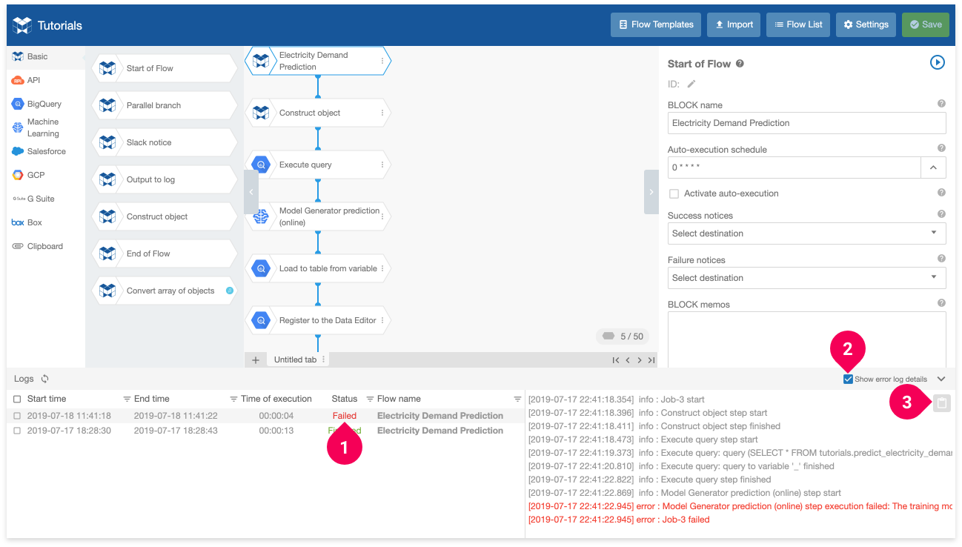This screenshot has width=962, height=547.
Task: Open the Flow name column's end menu
Action: point(517,399)
